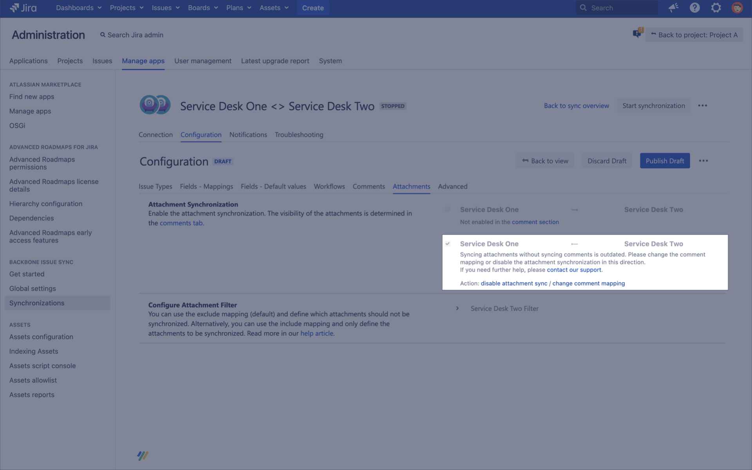Screen dimensions: 752x470
Task: Open the user avatar profile menu
Action: click(x=737, y=8)
